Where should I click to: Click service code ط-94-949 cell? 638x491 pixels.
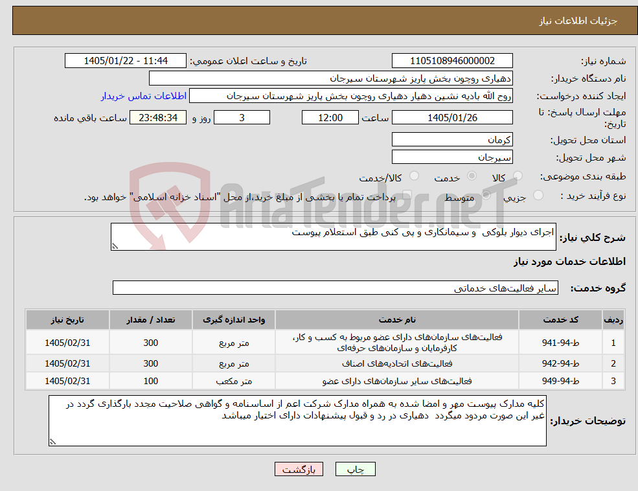[560, 381]
